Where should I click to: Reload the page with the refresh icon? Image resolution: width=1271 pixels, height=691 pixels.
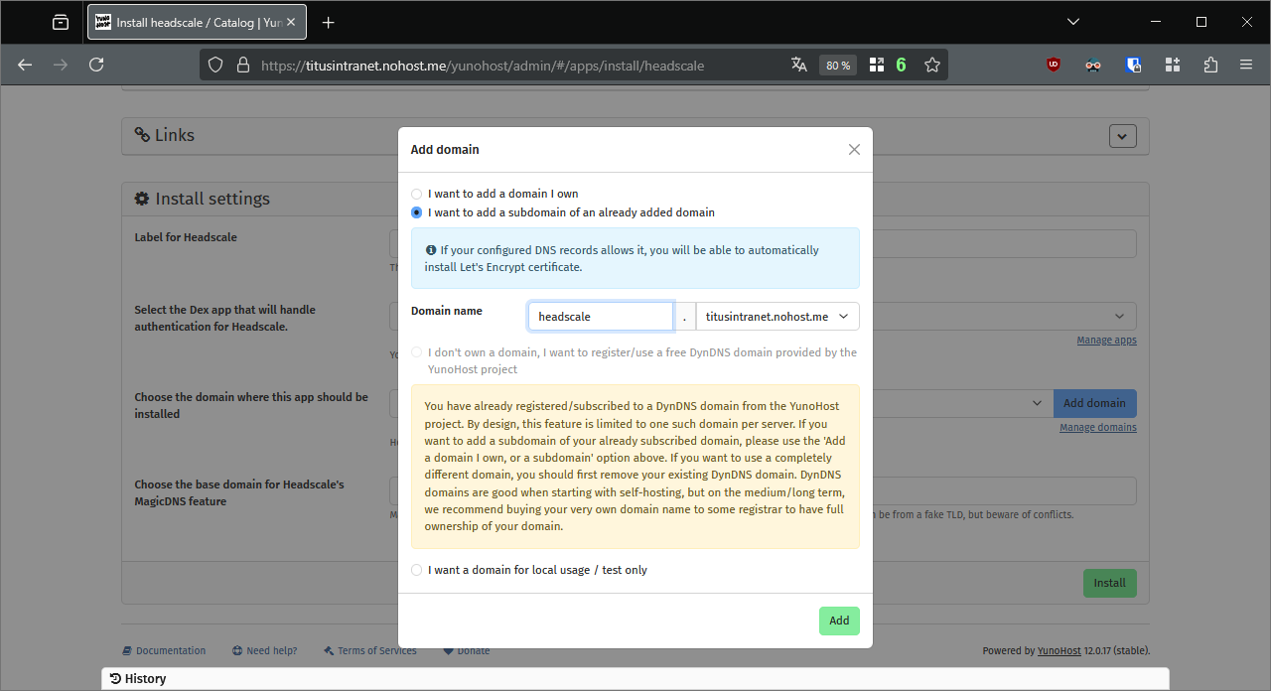[96, 65]
